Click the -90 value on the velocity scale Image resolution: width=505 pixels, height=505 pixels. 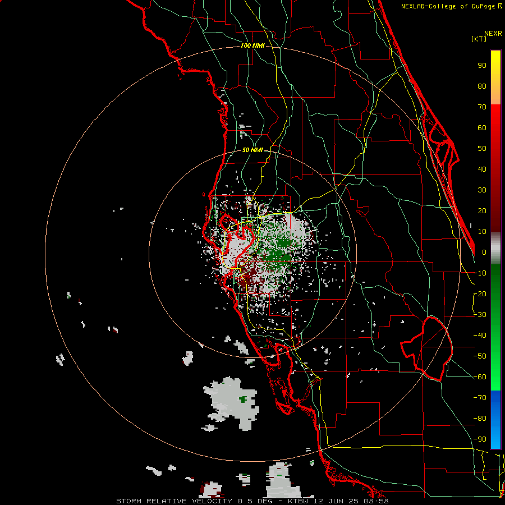coord(480,439)
